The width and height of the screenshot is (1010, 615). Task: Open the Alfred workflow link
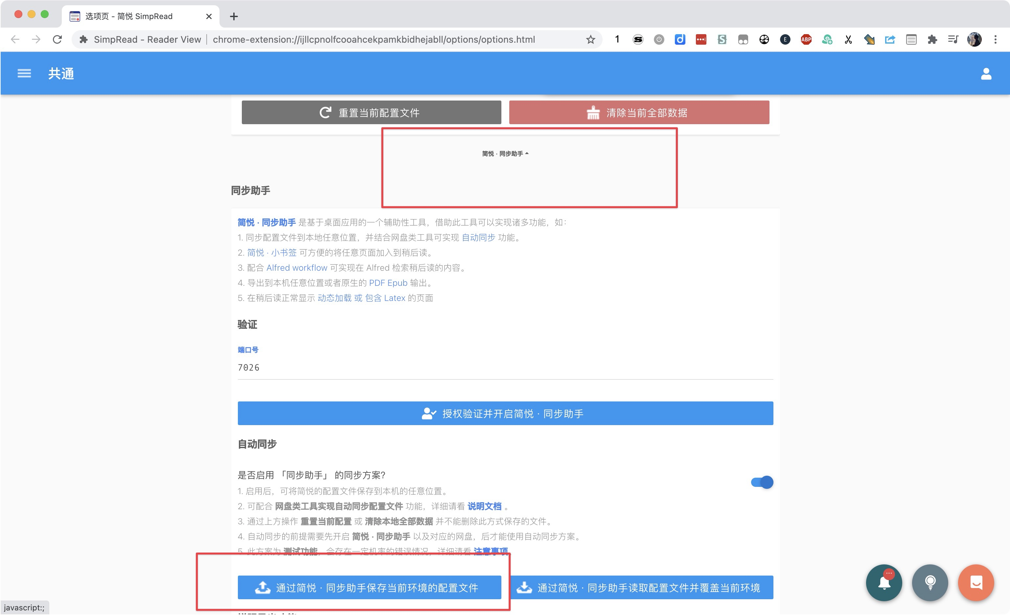click(296, 267)
